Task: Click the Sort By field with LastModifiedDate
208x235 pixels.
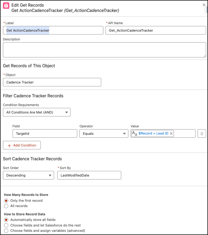Action: 89,175
